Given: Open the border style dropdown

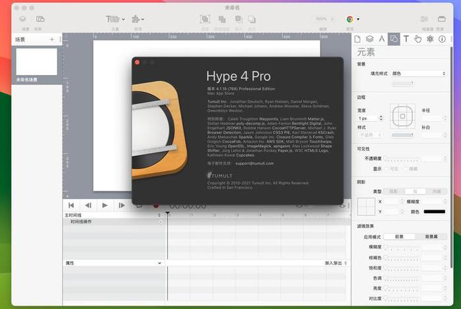Looking at the screenshot, I should point(370,135).
